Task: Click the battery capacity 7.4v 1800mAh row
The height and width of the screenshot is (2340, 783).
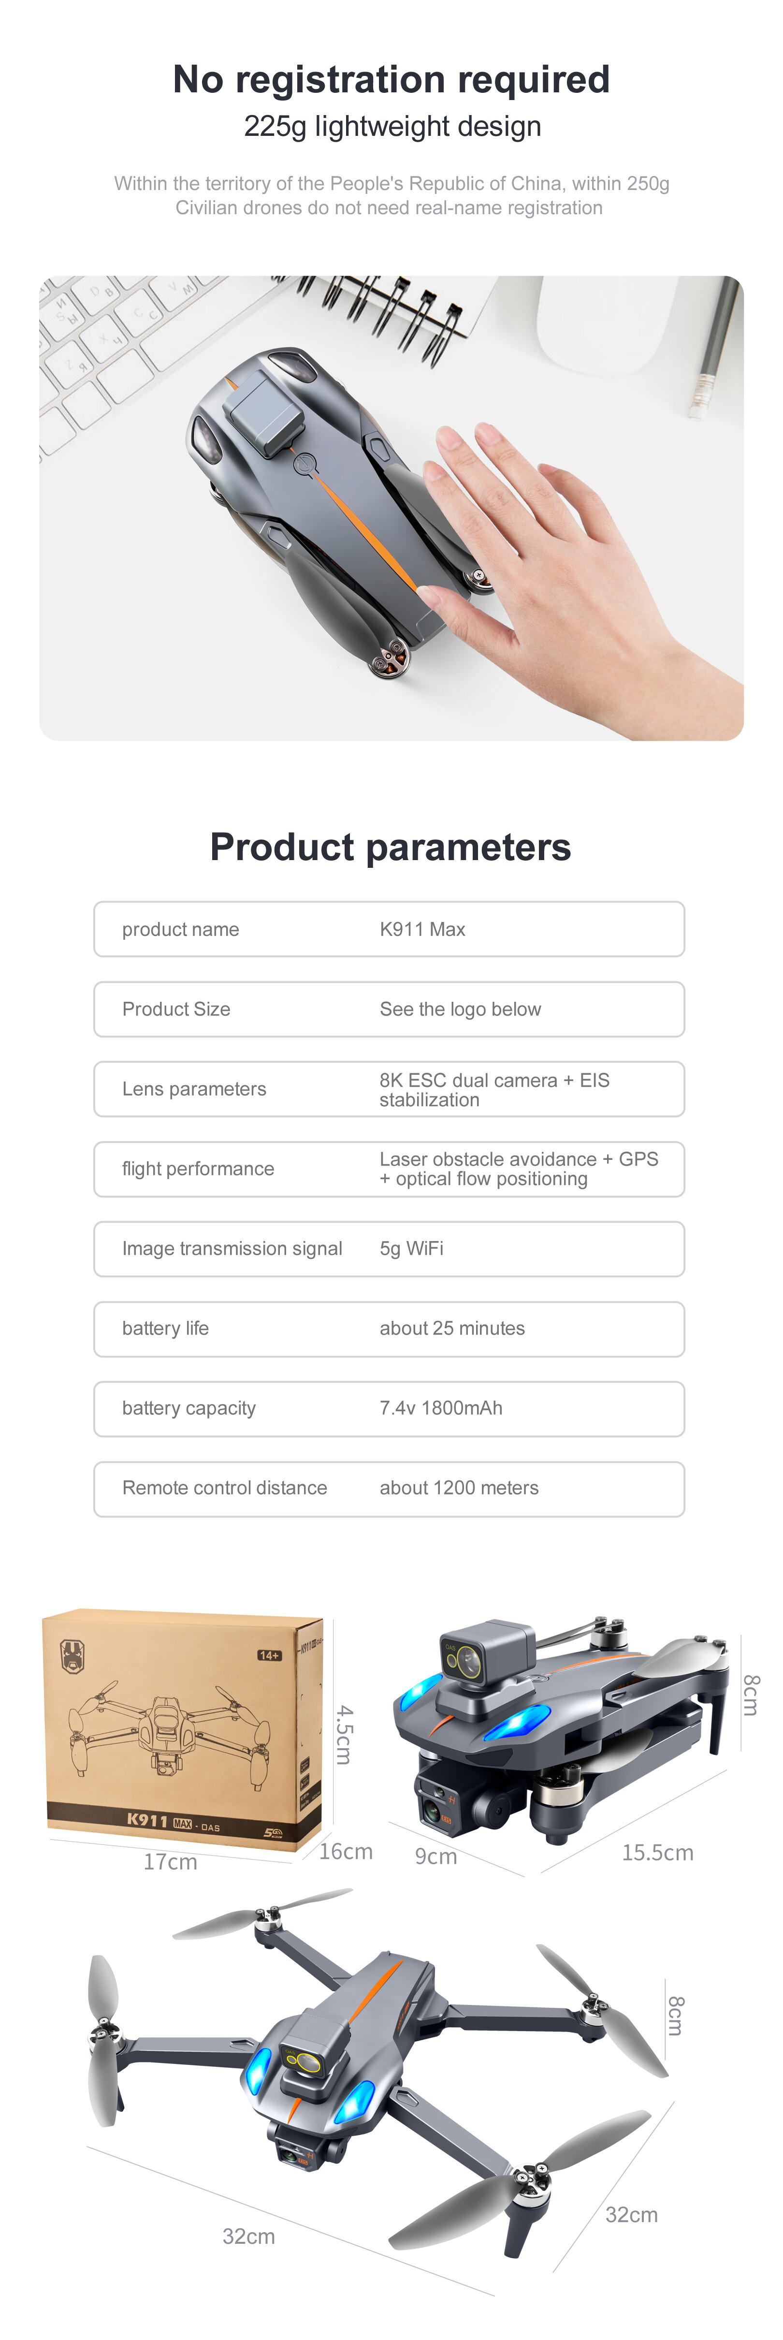Action: coord(389,1409)
